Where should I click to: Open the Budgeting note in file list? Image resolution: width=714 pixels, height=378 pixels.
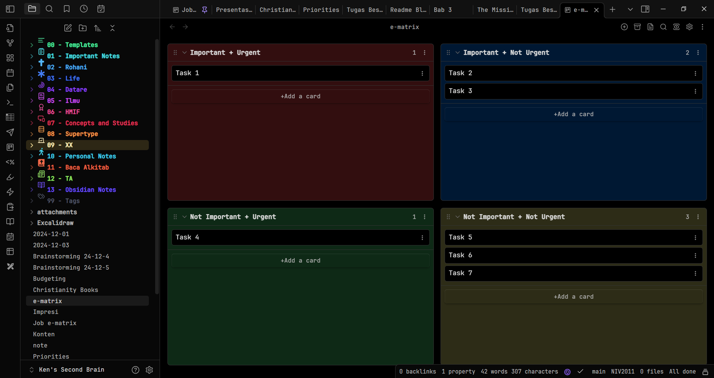49,279
